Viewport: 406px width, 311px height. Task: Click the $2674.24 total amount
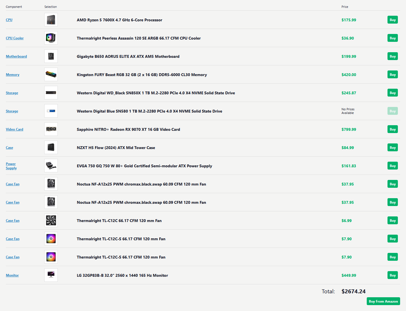coord(354,291)
